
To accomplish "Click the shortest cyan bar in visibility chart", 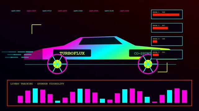I will coord(58,102).
